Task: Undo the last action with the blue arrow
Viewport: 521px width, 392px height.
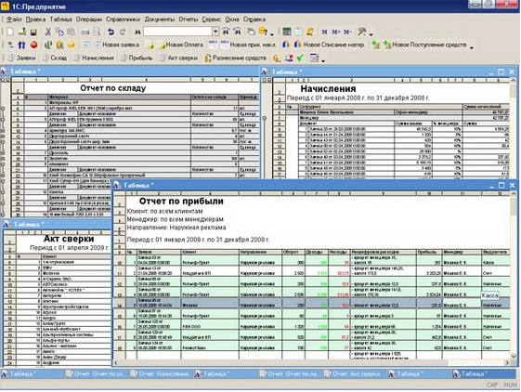Action: (111, 32)
